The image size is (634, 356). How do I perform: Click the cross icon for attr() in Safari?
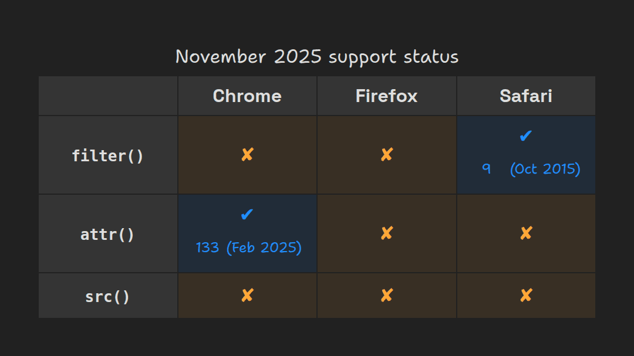(x=525, y=233)
